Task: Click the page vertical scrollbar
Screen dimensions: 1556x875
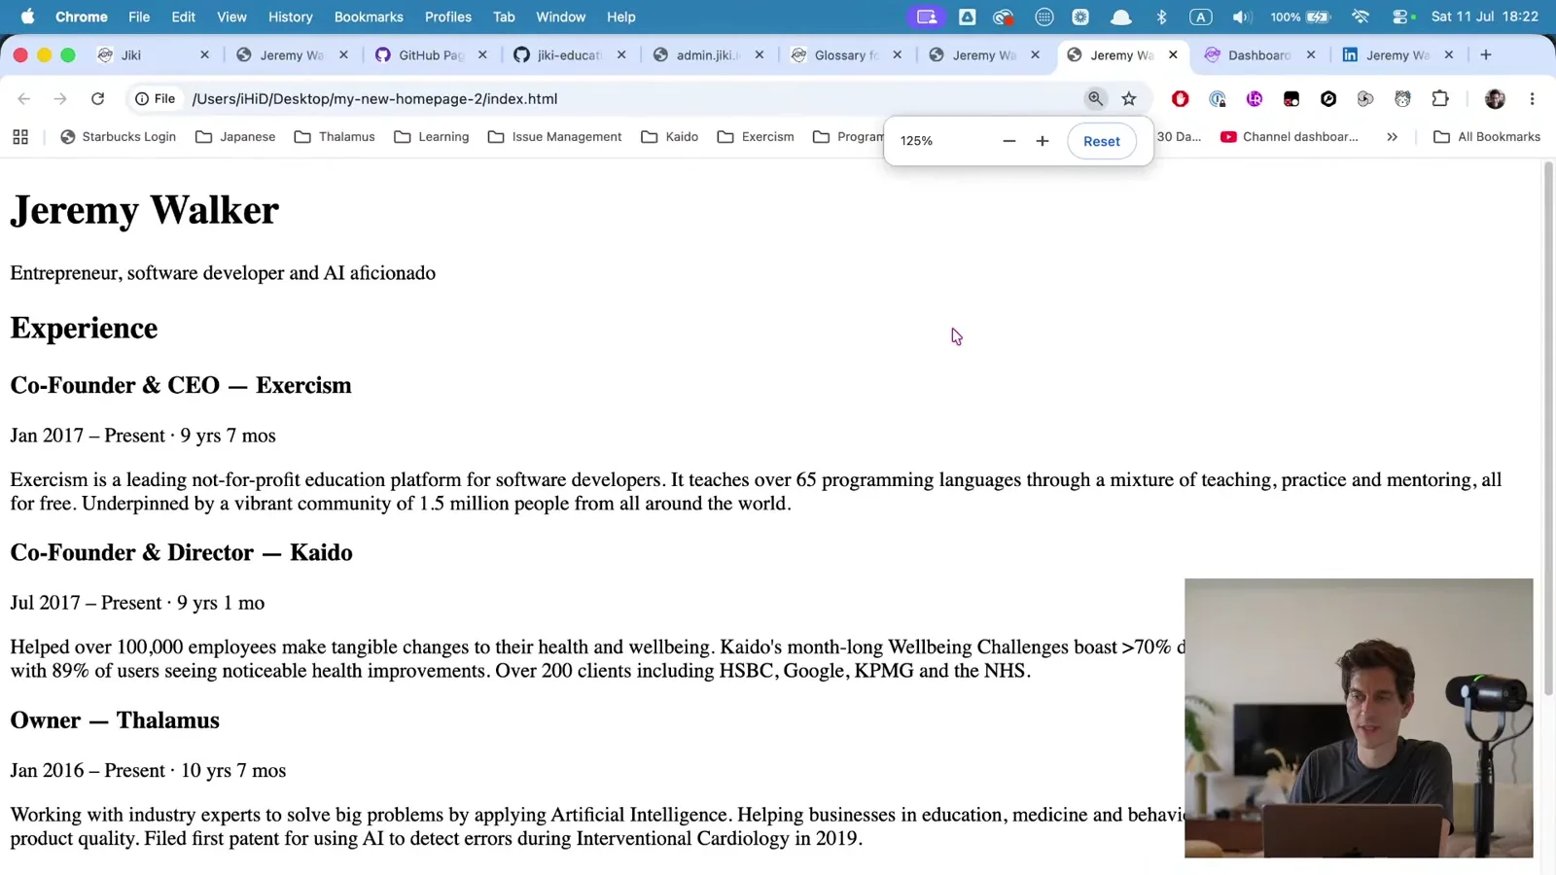Action: click(1548, 429)
